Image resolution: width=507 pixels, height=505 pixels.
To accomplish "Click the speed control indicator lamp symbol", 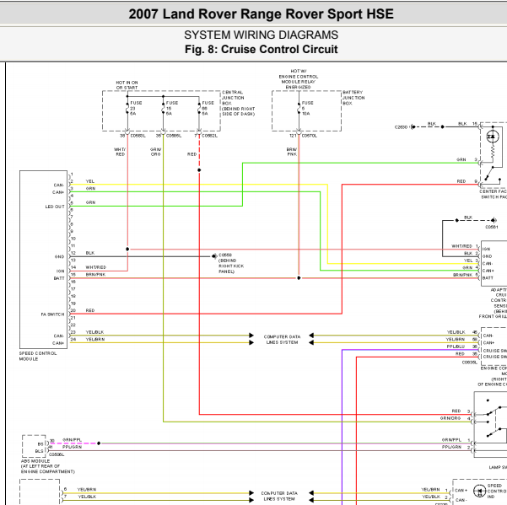I will tap(479, 492).
